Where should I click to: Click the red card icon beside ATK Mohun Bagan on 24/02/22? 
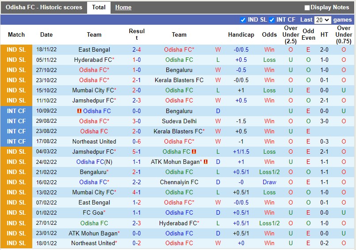click(x=206, y=162)
